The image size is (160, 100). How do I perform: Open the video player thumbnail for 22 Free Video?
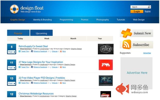pos(106,80)
